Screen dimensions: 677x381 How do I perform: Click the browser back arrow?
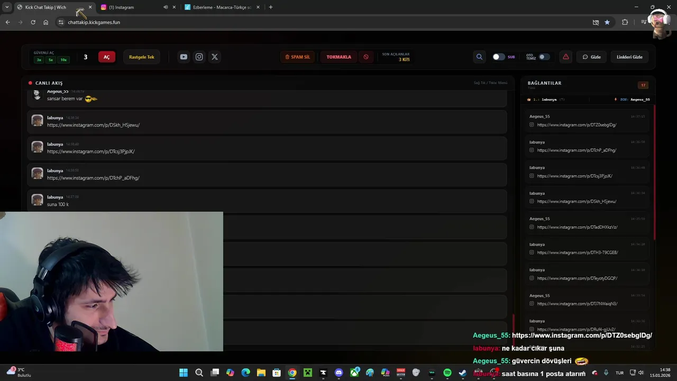point(7,22)
